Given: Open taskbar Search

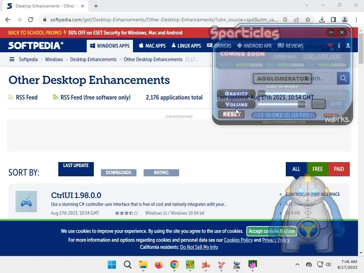Looking at the screenshot, I should click(128, 264).
